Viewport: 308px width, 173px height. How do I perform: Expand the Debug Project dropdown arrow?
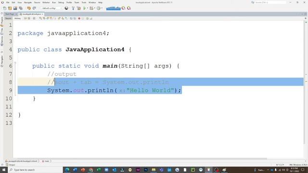coord(94,8)
